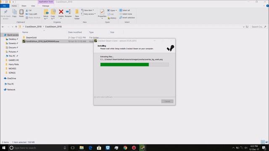Open the Open dropdown in ribbon
This screenshot has height=151, width=269.
(112, 10)
